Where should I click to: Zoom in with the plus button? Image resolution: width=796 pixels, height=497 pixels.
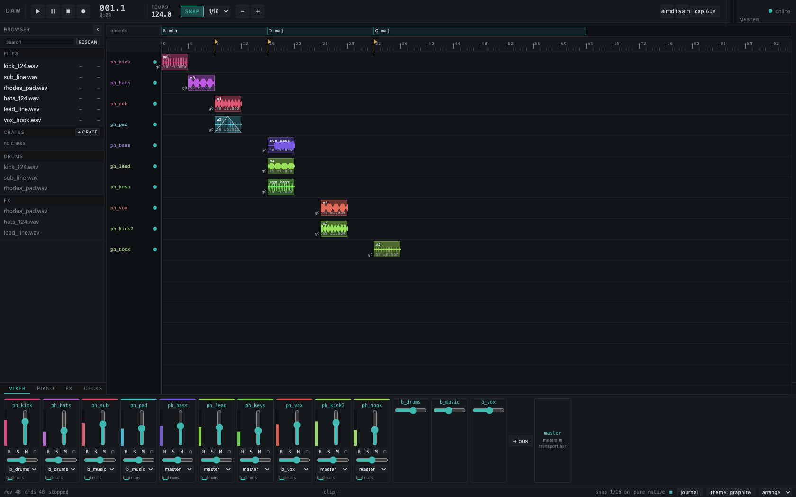pos(258,11)
